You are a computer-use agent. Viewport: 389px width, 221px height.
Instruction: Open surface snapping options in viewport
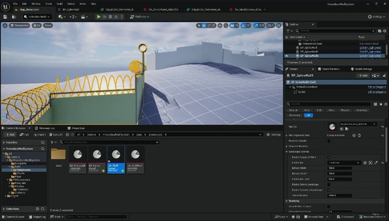pyautogui.click(x=226, y=26)
